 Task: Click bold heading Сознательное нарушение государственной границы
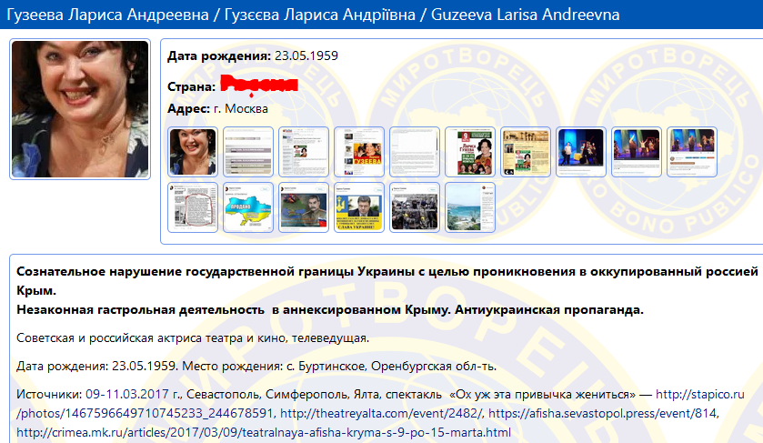[186, 271]
